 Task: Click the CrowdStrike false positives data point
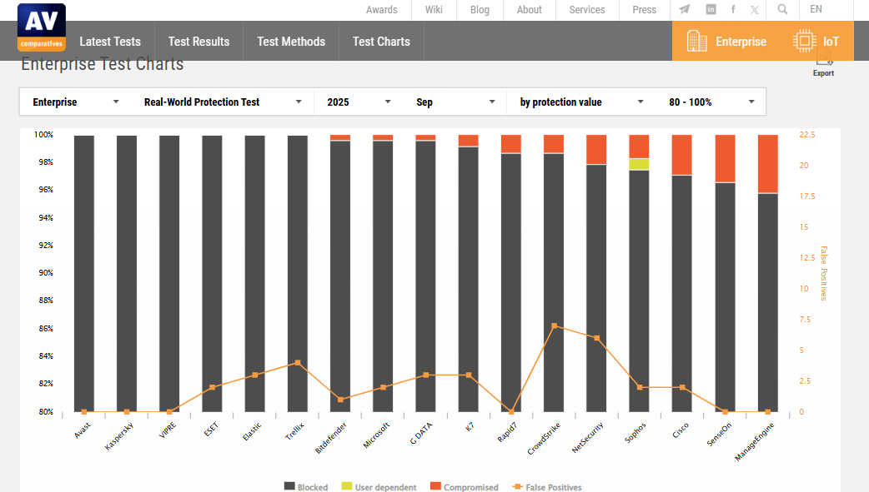[555, 326]
